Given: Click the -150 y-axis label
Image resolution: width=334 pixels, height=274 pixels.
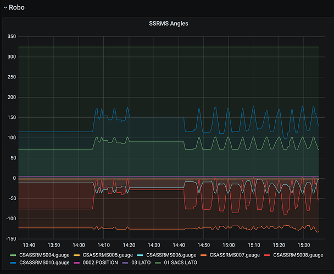Looking at the screenshot, I should 11,239.
